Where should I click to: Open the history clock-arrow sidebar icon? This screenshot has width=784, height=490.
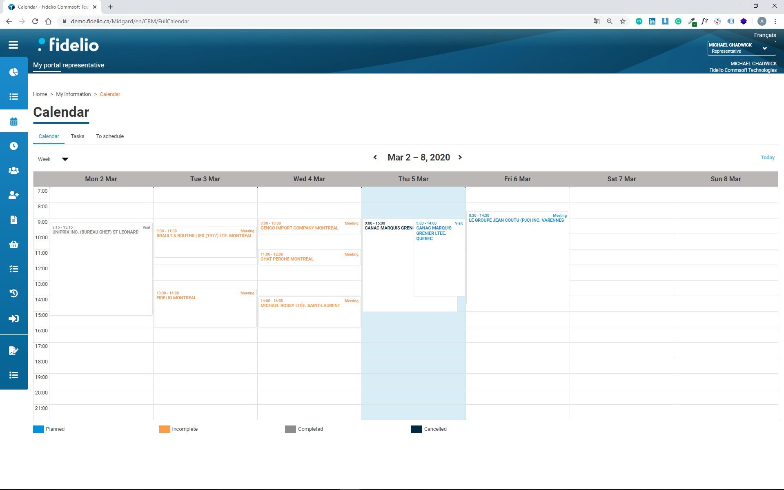tap(13, 293)
